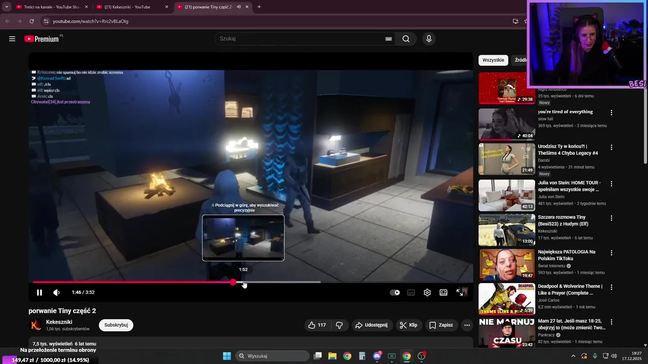Viewport: 648px width, 364px height.
Task: Open Windows Start menu
Action: (x=227, y=356)
